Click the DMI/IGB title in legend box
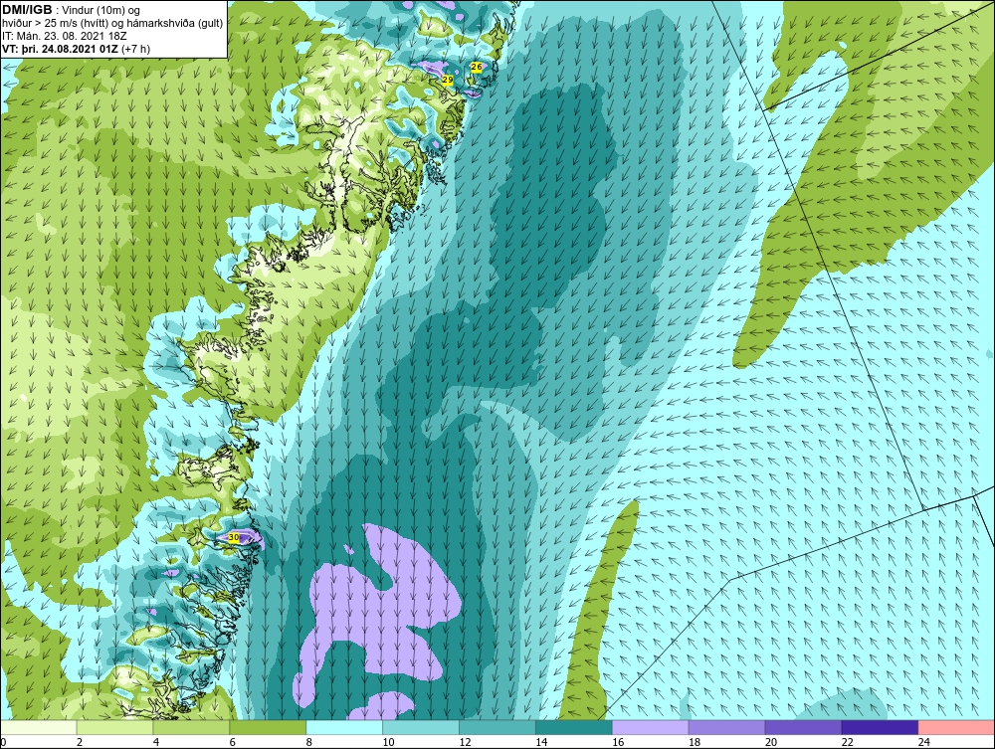 click(27, 10)
